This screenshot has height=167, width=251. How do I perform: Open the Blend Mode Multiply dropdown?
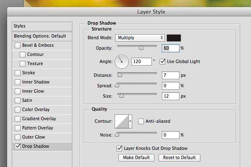click(140, 38)
